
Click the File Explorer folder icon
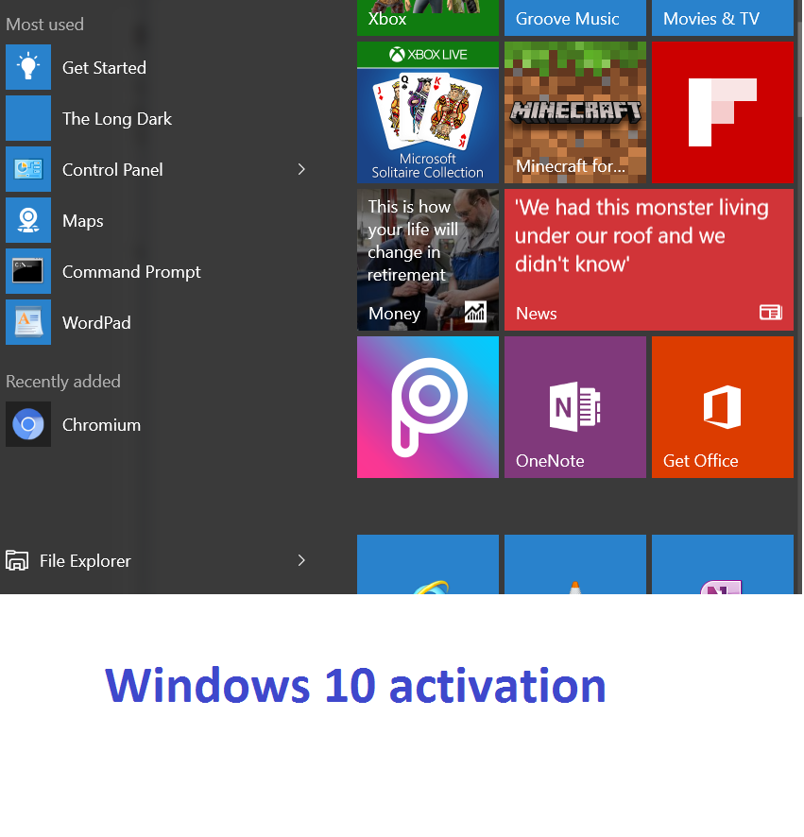pyautogui.click(x=17, y=560)
